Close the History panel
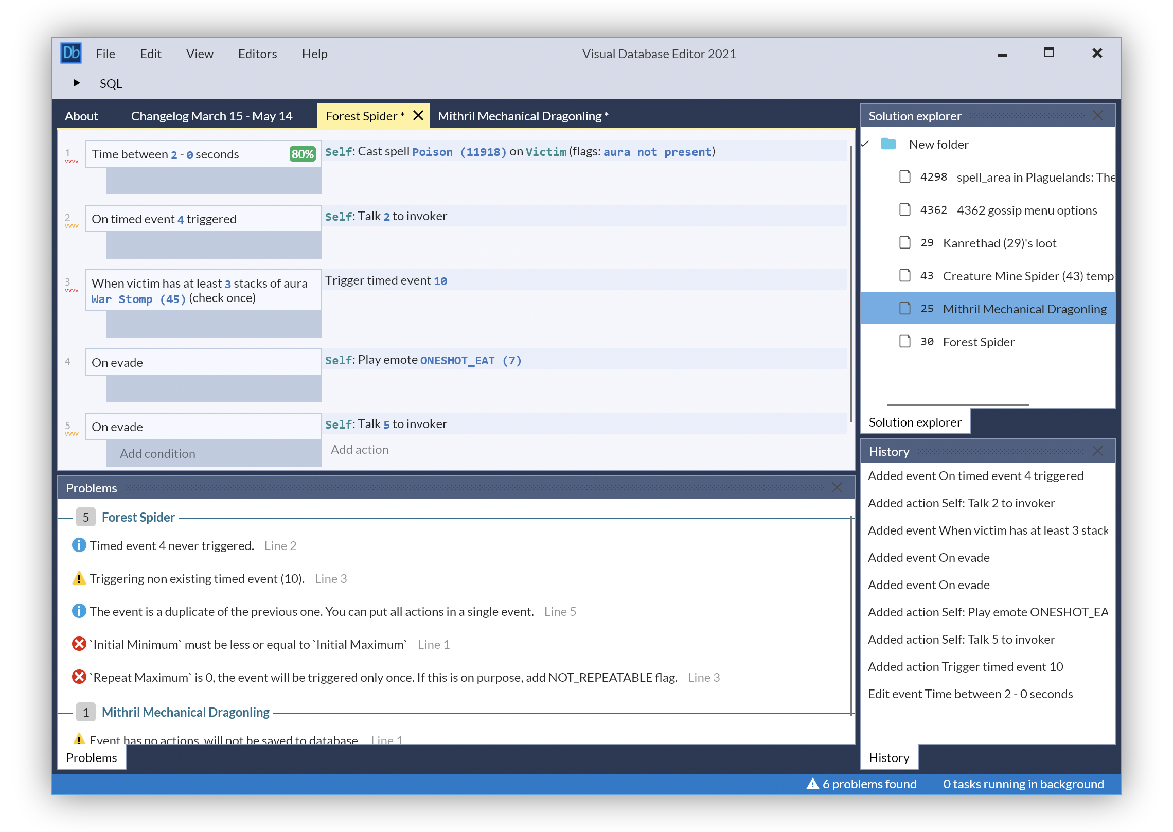The width and height of the screenshot is (1173, 832). [x=1097, y=451]
